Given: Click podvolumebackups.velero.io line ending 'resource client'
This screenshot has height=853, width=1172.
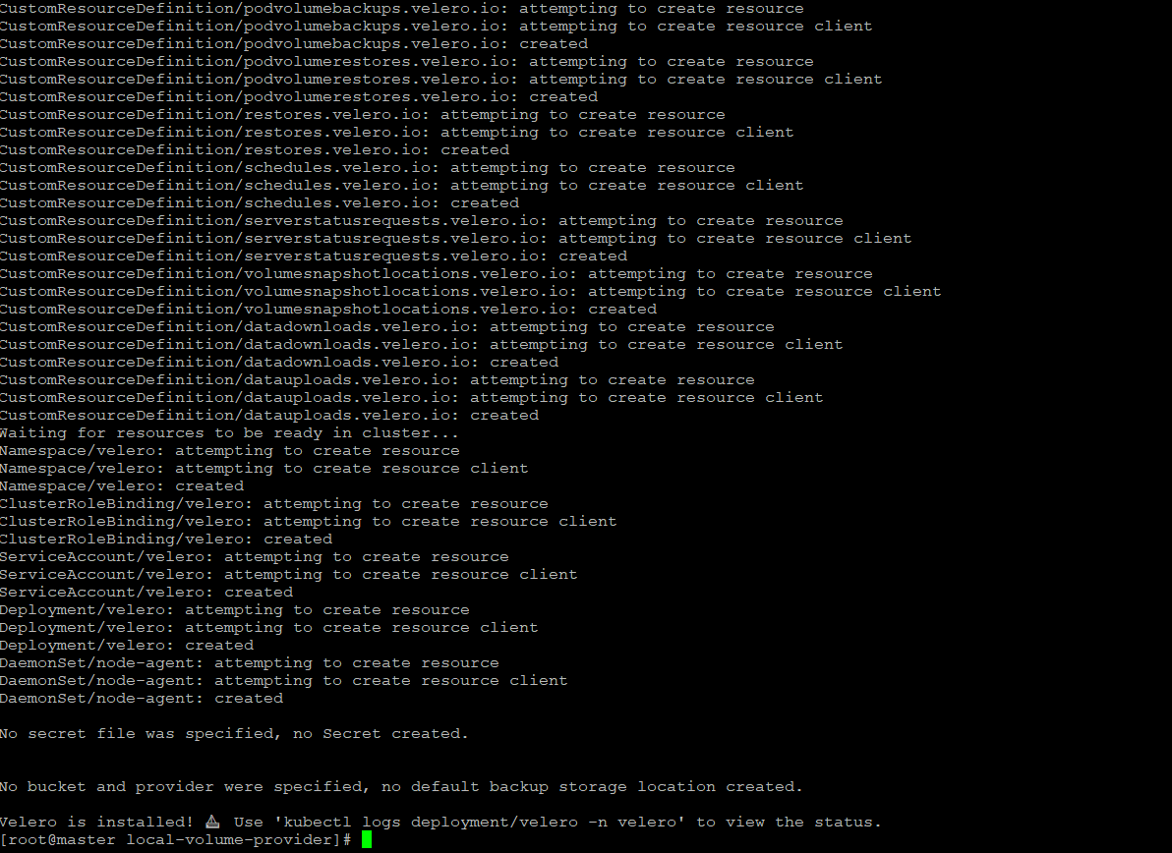Looking at the screenshot, I should 437,27.
